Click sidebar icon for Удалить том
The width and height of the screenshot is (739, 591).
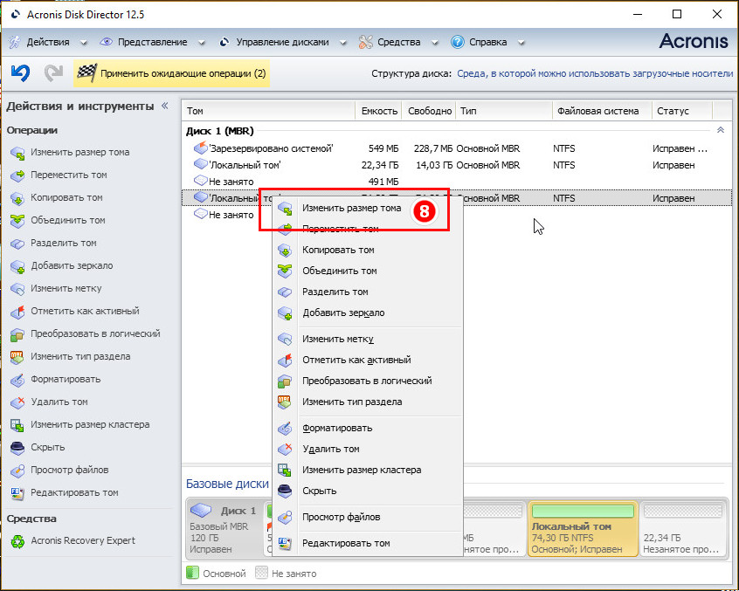point(17,402)
